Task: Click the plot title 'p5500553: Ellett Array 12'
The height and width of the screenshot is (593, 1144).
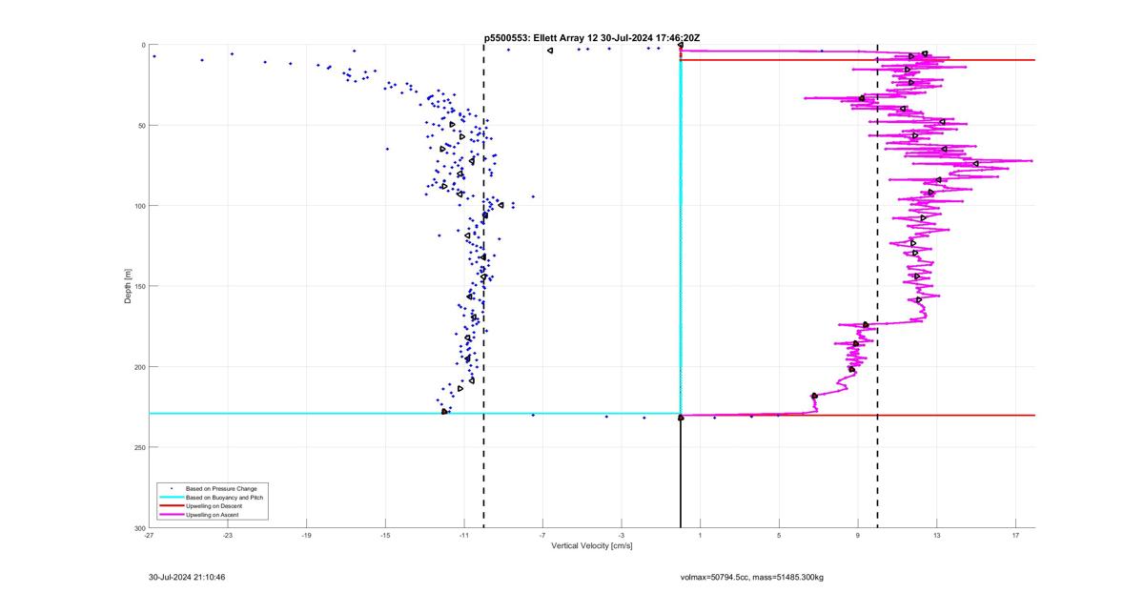Action: click(x=541, y=38)
